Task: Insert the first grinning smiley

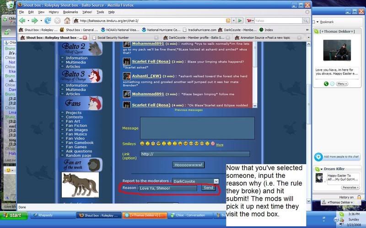Action: pyautogui.click(x=142, y=144)
